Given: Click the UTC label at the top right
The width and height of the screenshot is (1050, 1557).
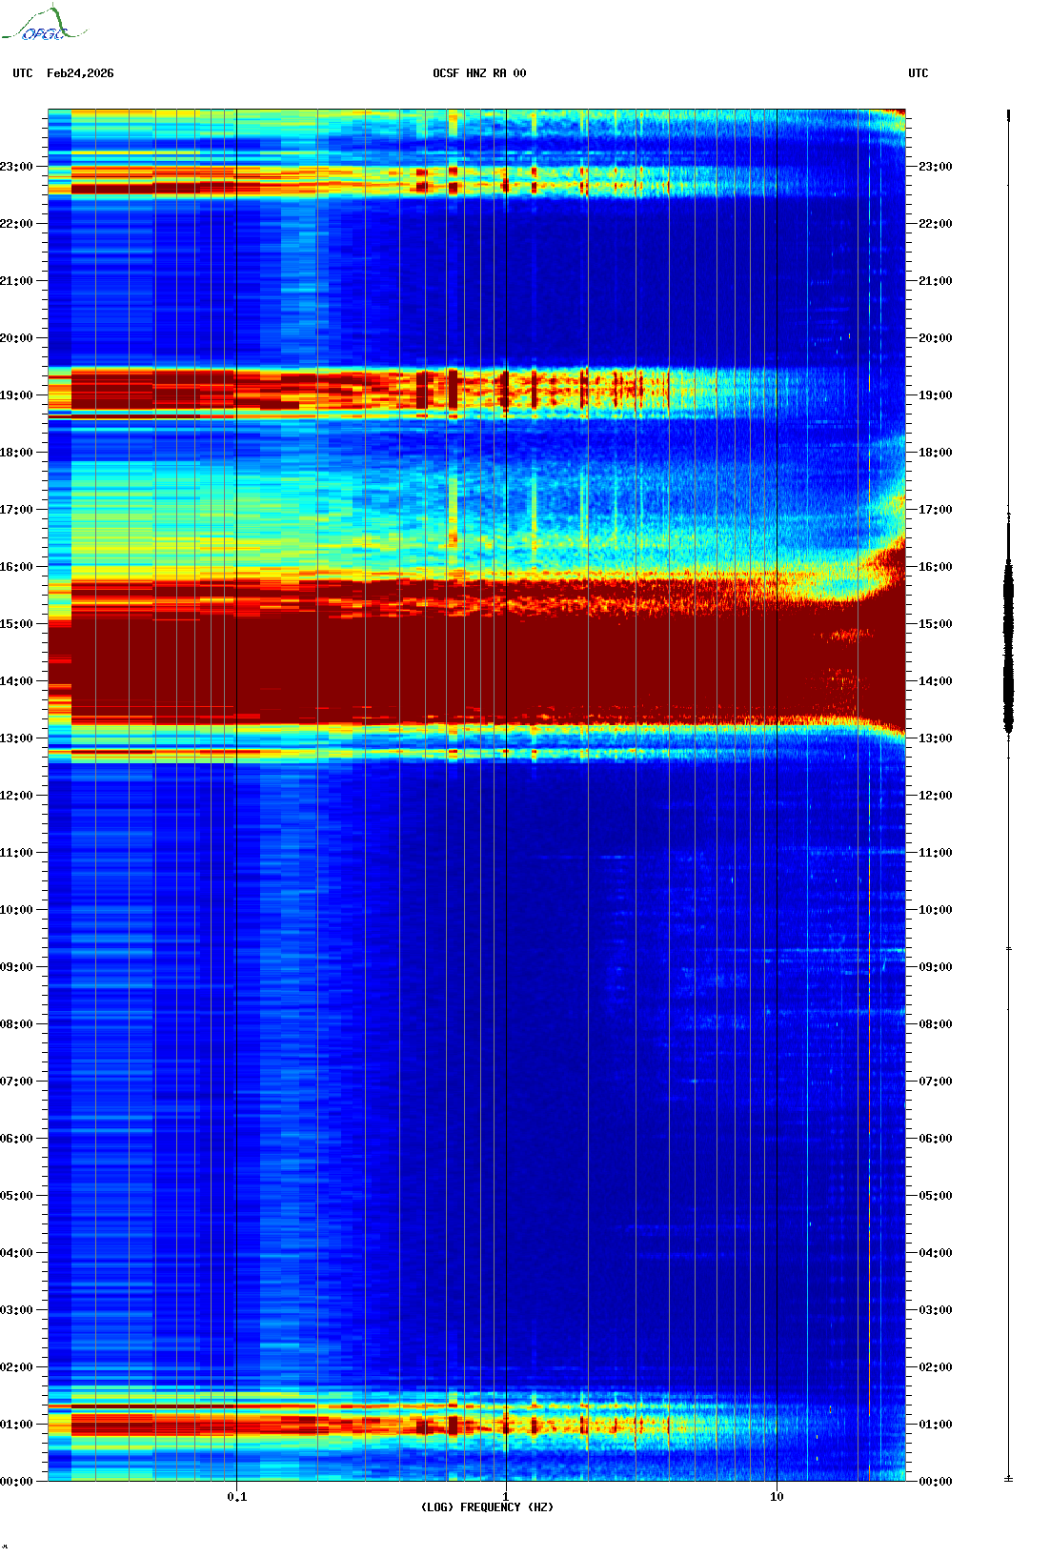Looking at the screenshot, I should 919,73.
